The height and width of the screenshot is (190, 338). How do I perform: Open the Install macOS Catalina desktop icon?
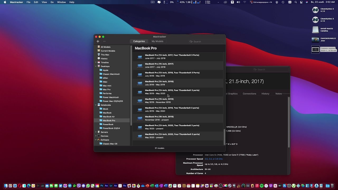(x=316, y=30)
